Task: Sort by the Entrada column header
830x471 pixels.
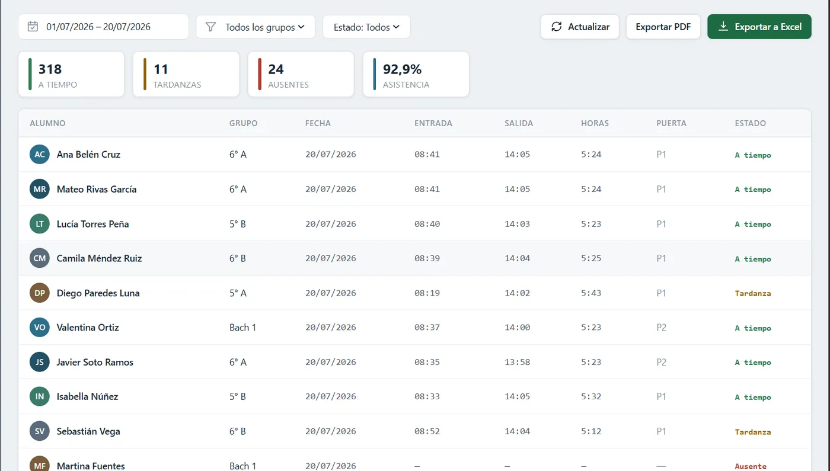Action: 433,123
